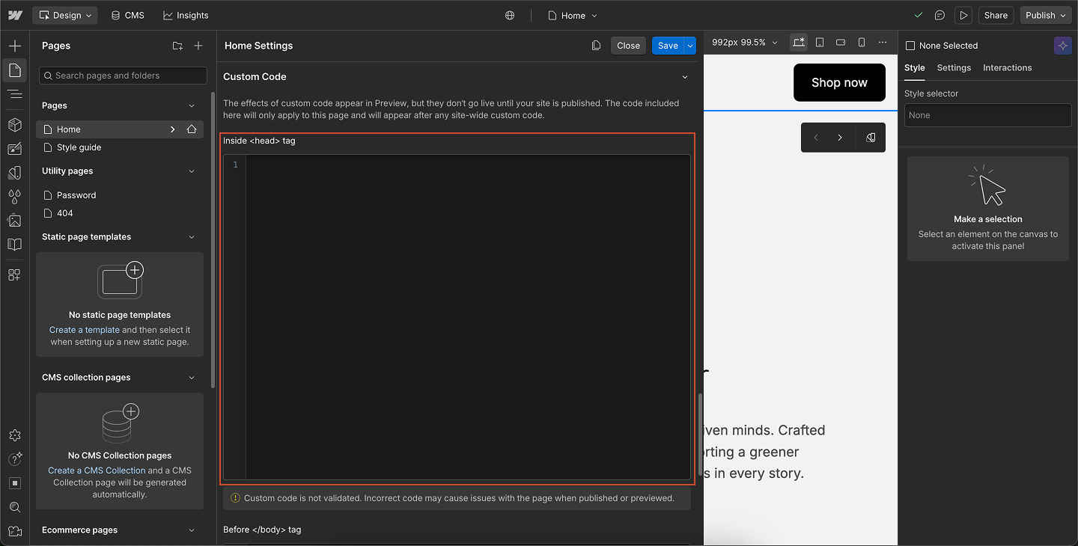
Task: Click the Search pages and folders field
Action: point(123,76)
